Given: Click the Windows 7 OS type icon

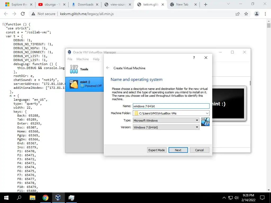Looking at the screenshot, I should (x=205, y=122).
